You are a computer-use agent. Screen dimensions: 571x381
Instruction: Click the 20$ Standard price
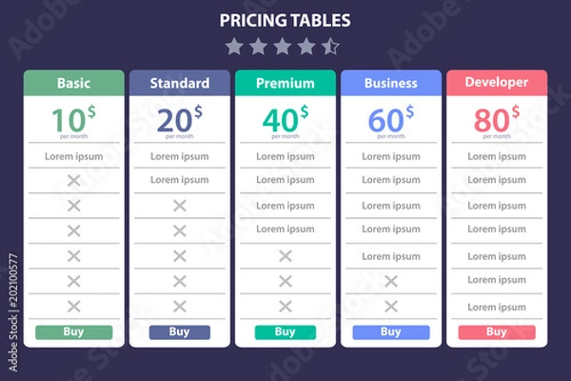(x=180, y=119)
